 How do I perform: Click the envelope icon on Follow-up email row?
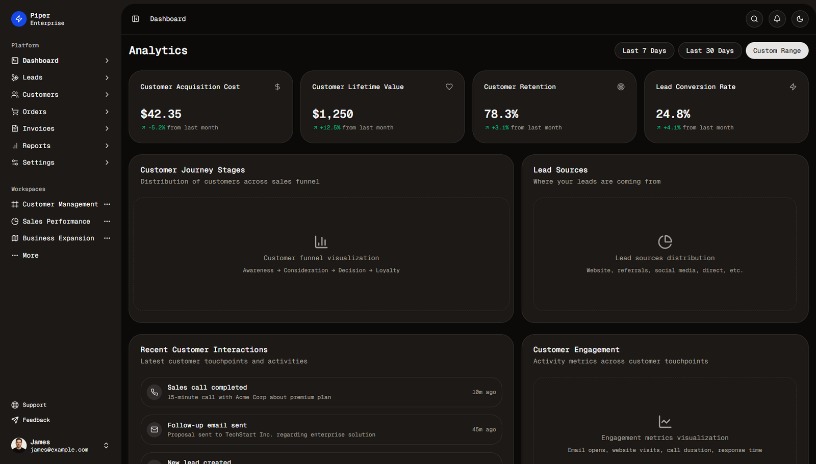(155, 430)
